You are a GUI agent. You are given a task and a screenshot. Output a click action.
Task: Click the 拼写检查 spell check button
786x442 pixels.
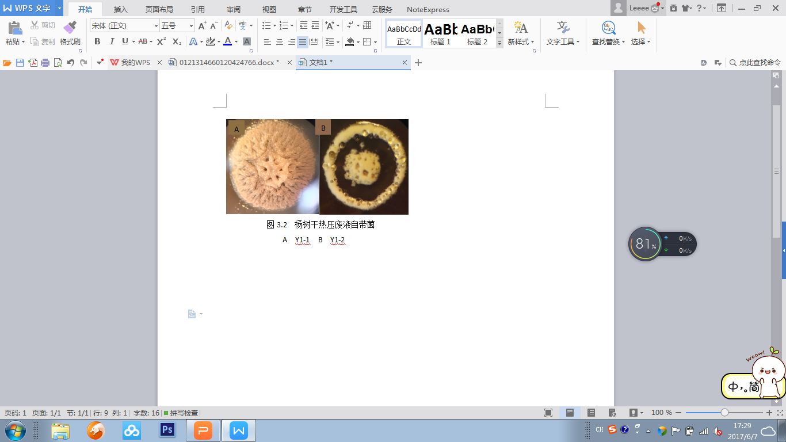point(181,413)
